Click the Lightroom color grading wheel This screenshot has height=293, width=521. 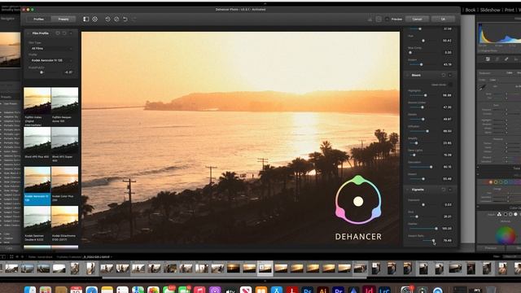[x=506, y=235]
